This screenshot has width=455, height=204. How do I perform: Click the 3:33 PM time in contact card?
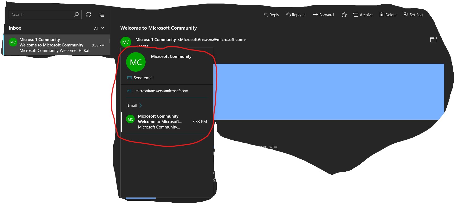coord(200,122)
